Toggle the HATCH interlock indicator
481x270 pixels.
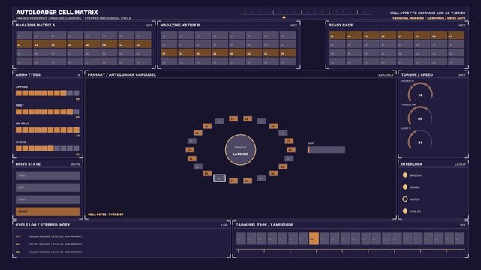[405, 199]
